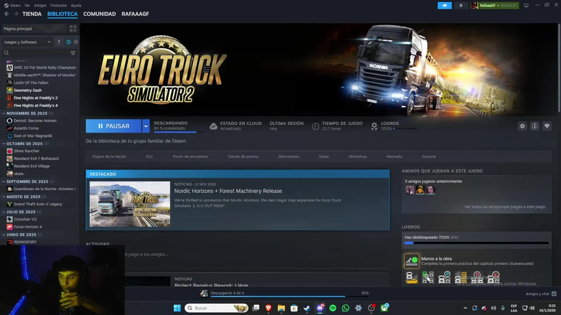This screenshot has width=561, height=315.
Task: Open the Ayuda menu
Action: tap(76, 5)
